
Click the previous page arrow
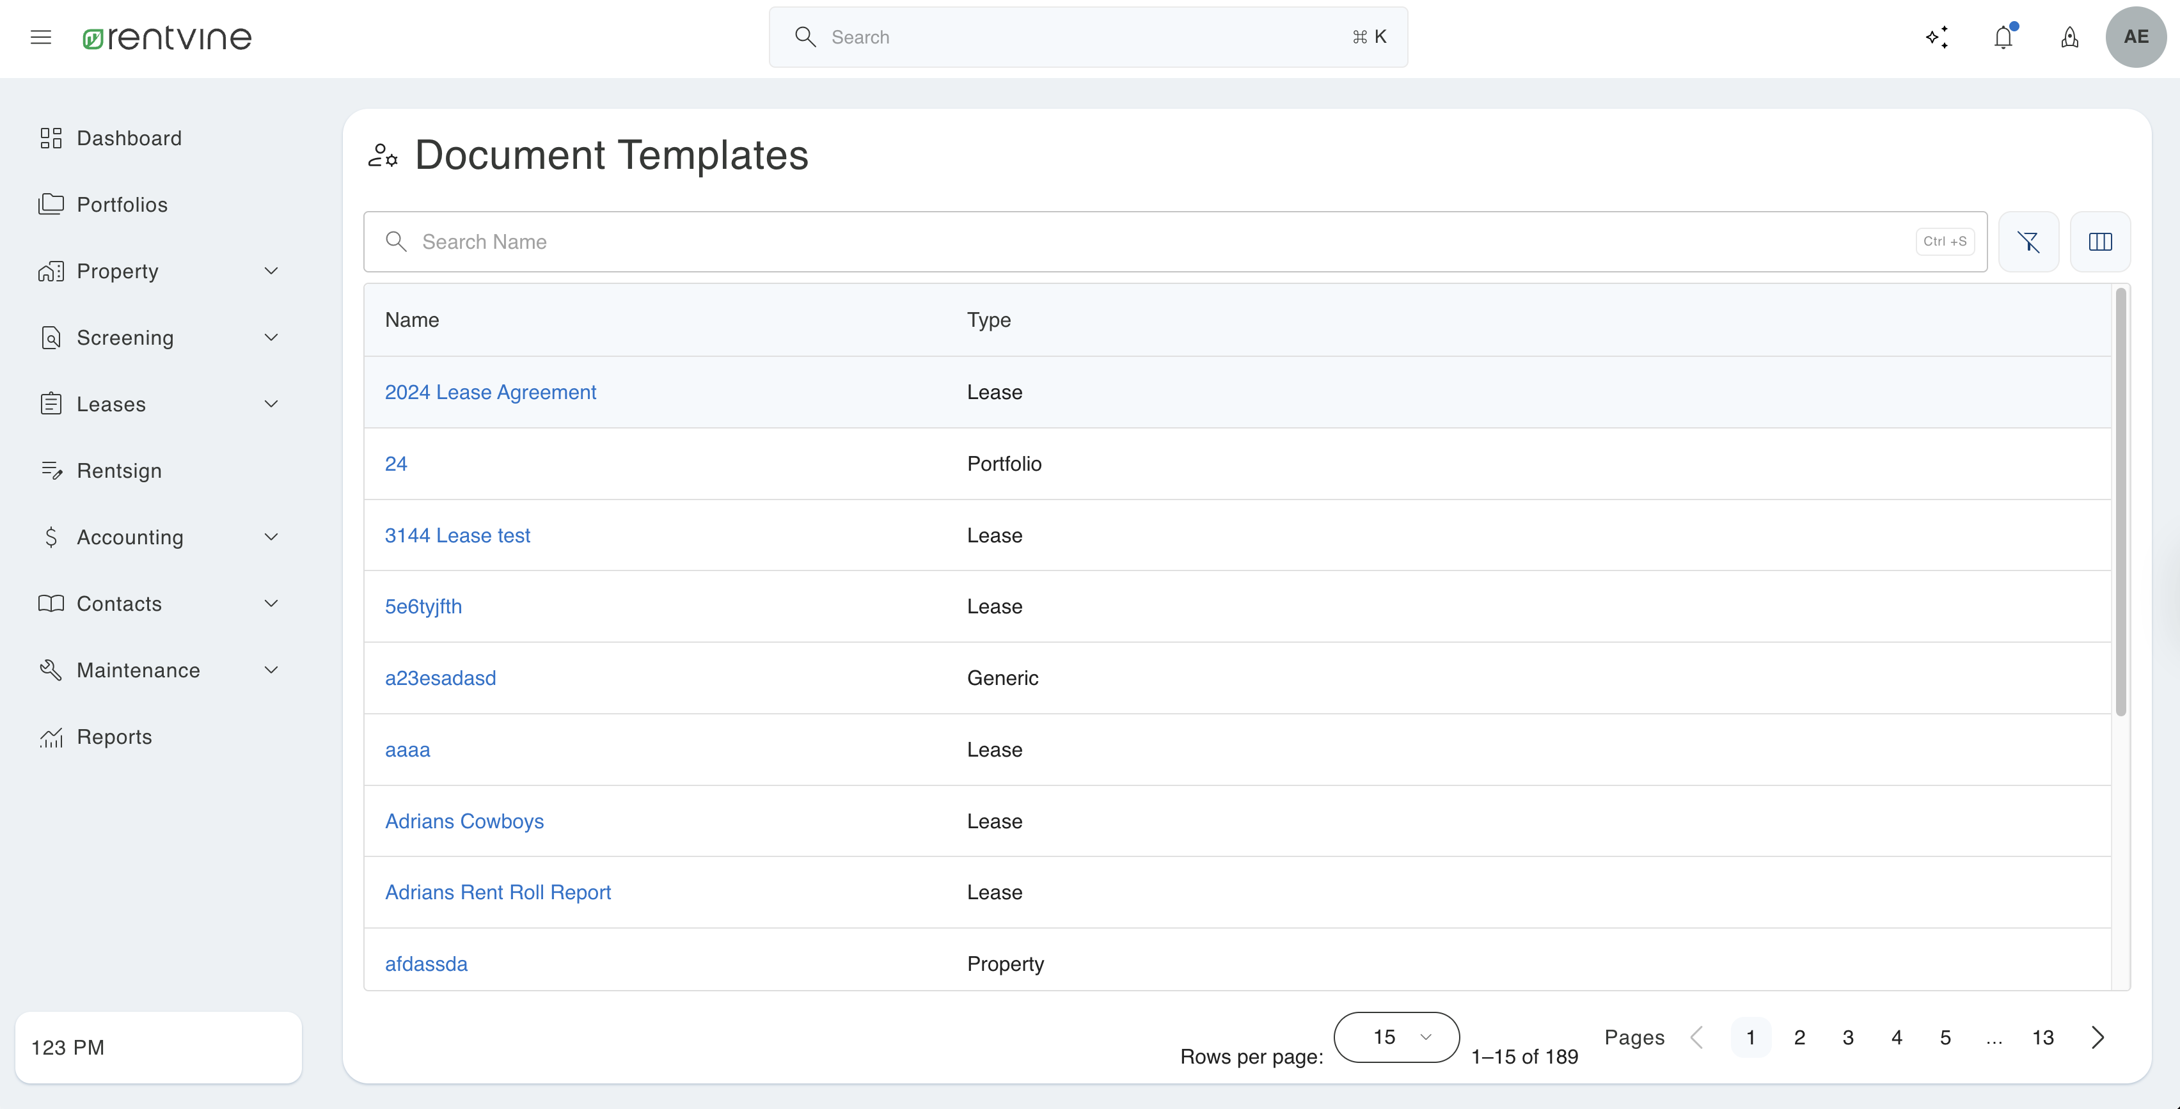coord(1697,1038)
